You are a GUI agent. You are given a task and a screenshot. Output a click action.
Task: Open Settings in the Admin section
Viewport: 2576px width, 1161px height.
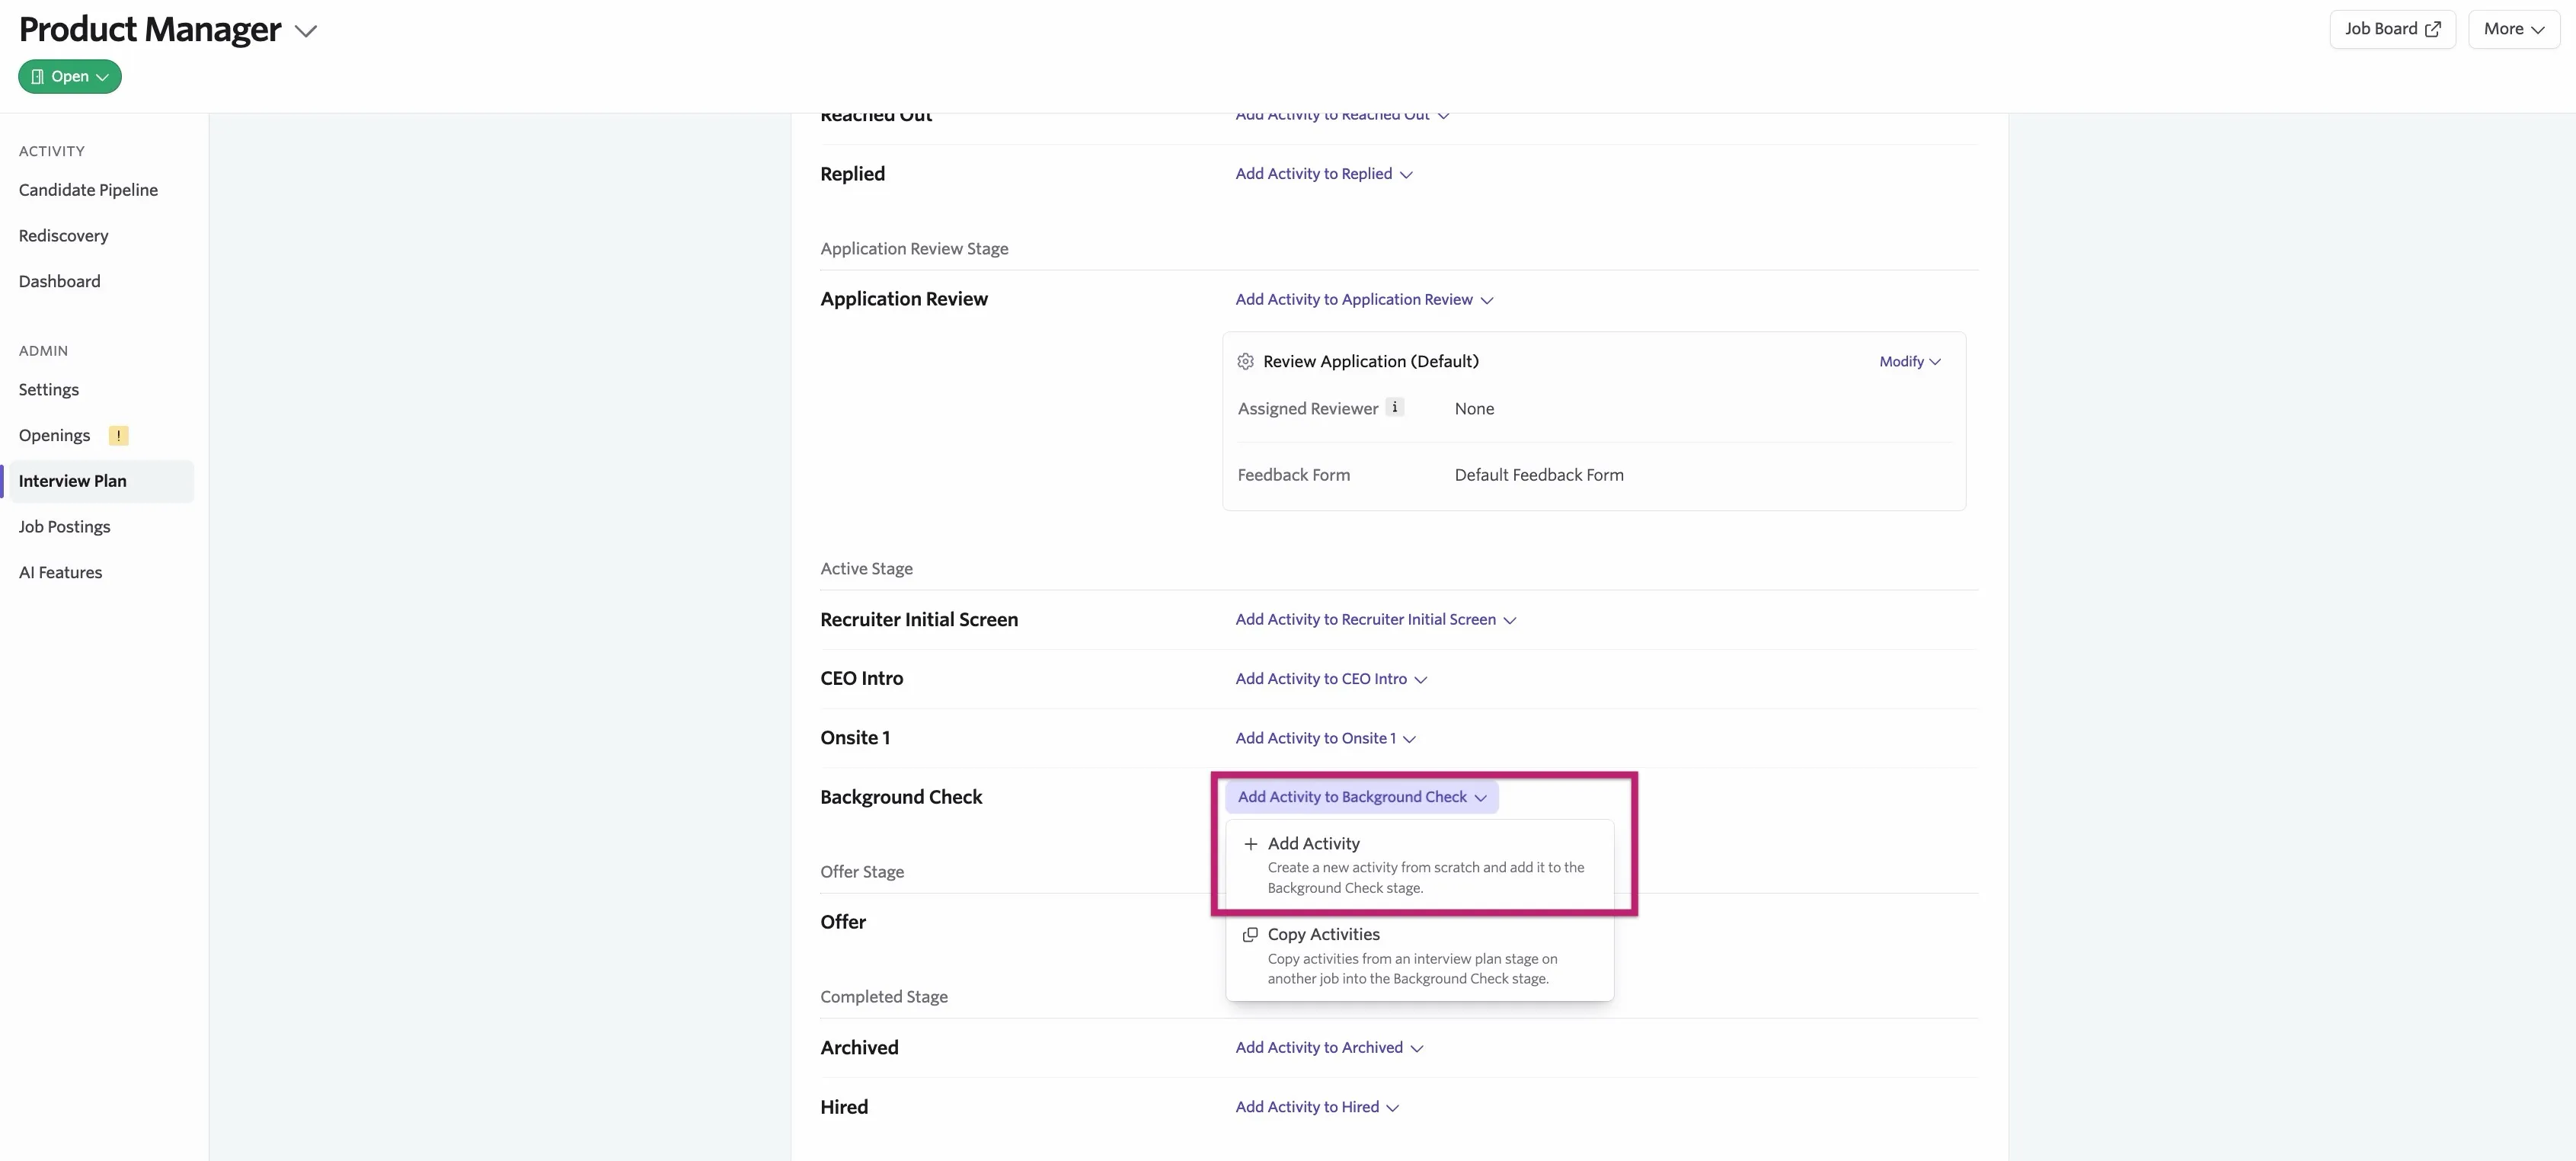click(x=48, y=390)
